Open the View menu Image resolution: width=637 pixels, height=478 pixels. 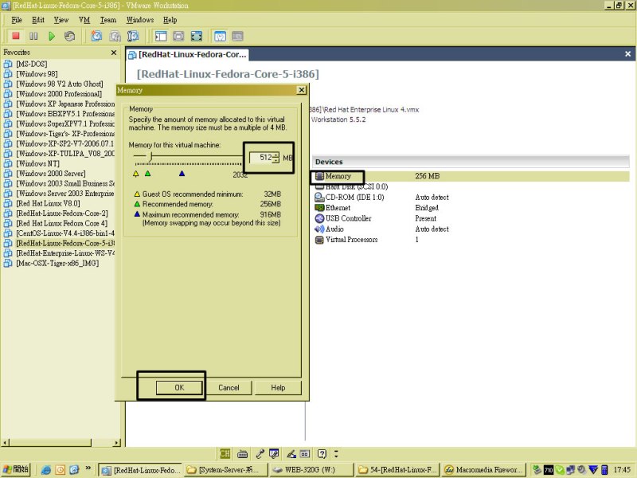61,20
